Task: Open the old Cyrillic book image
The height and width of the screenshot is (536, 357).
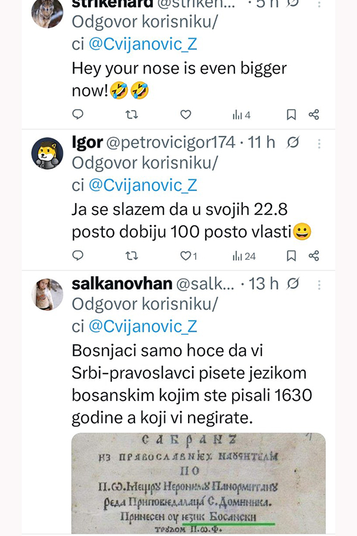Action: tap(199, 482)
